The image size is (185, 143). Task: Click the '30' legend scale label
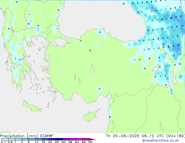tap(63, 142)
